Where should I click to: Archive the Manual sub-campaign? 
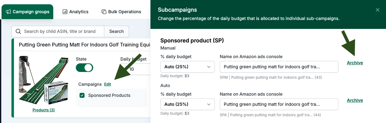[355, 63]
